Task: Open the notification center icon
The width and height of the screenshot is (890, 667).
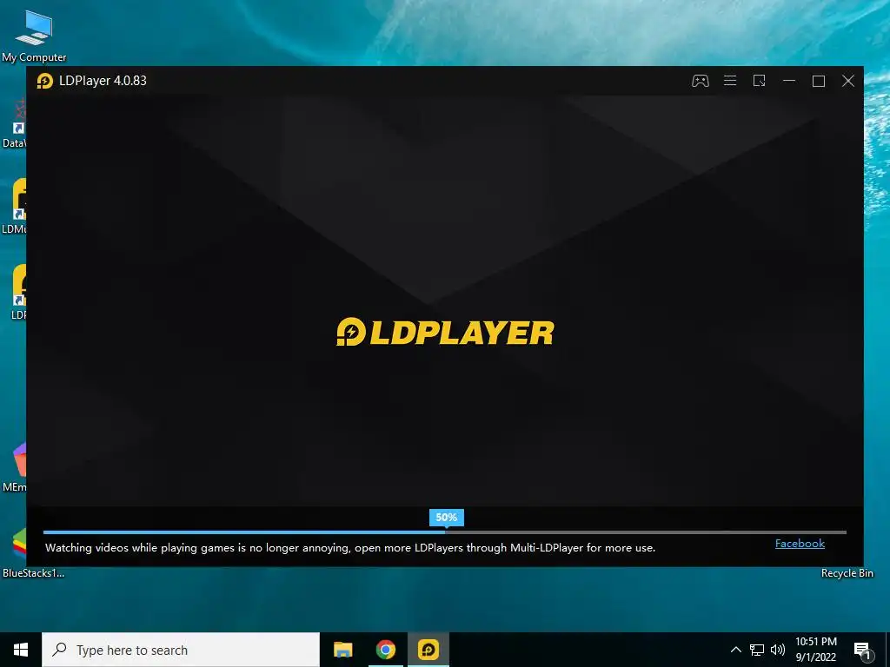Action: (862, 650)
